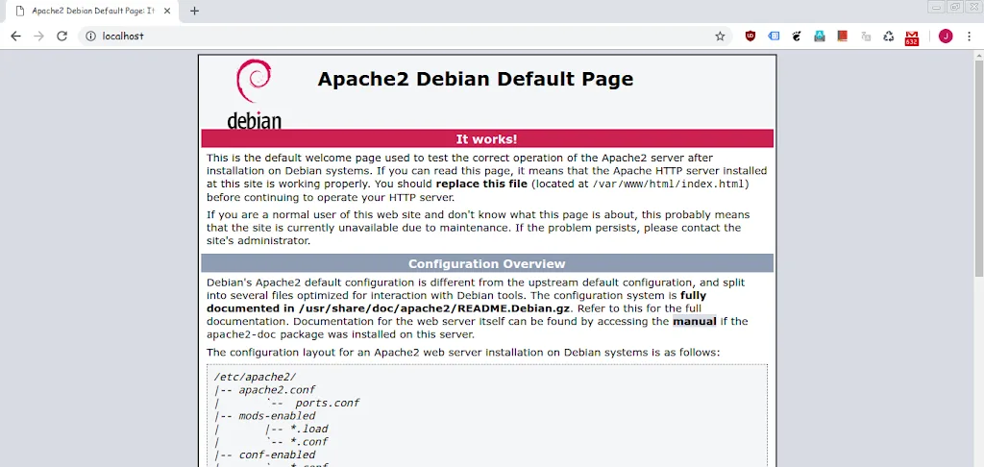Click the Configuration Overview section header

[x=487, y=263]
